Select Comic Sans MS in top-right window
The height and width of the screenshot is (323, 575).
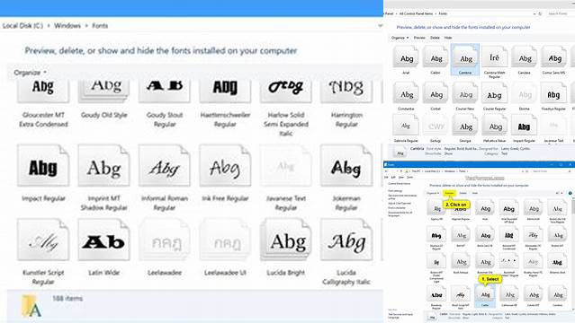click(554, 57)
